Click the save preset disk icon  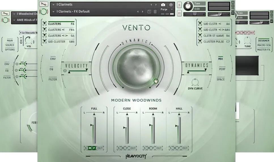(149, 12)
